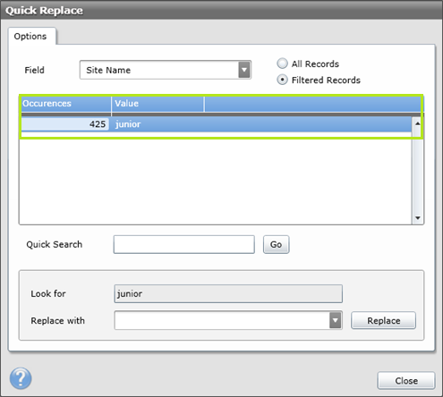Open the Site Name field dropdown

coord(244,70)
